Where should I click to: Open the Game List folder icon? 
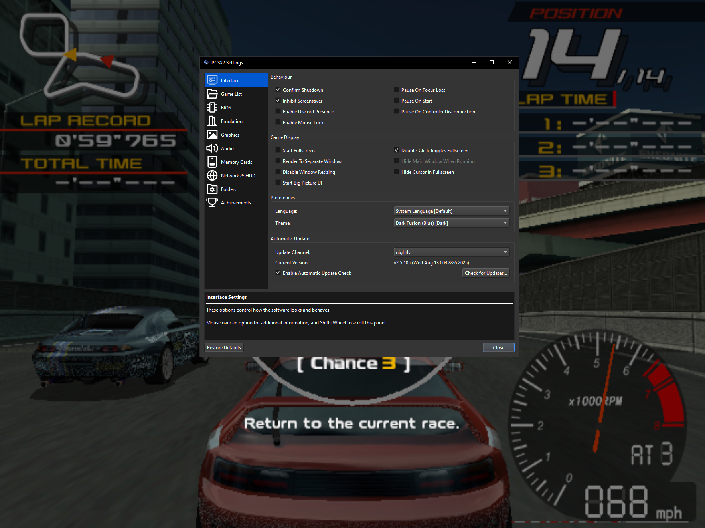pos(212,94)
